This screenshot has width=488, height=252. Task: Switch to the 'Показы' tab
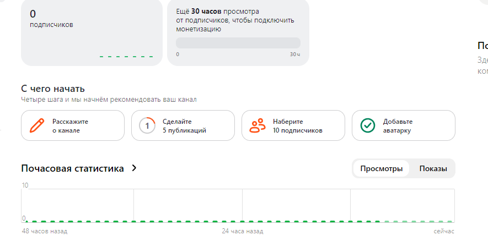pos(433,168)
